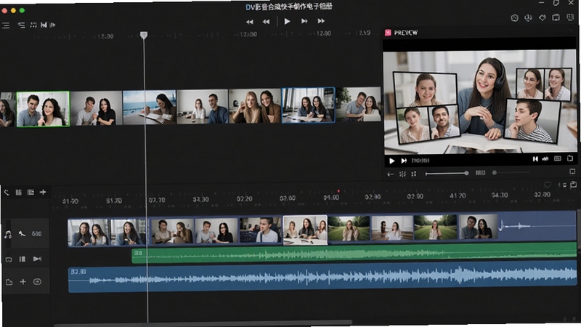Open the grid adjust icon below the preview
The width and height of the screenshot is (581, 327).
[x=402, y=174]
